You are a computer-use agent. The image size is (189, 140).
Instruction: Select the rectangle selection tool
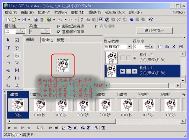pyautogui.click(x=17, y=40)
